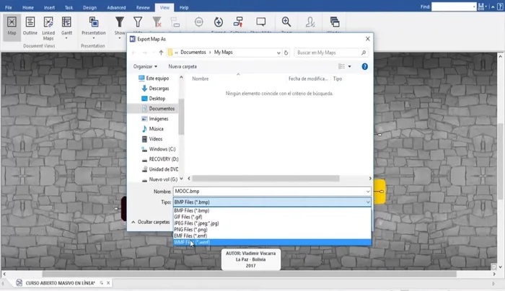Open the Organizar dropdown menu

tap(145, 66)
